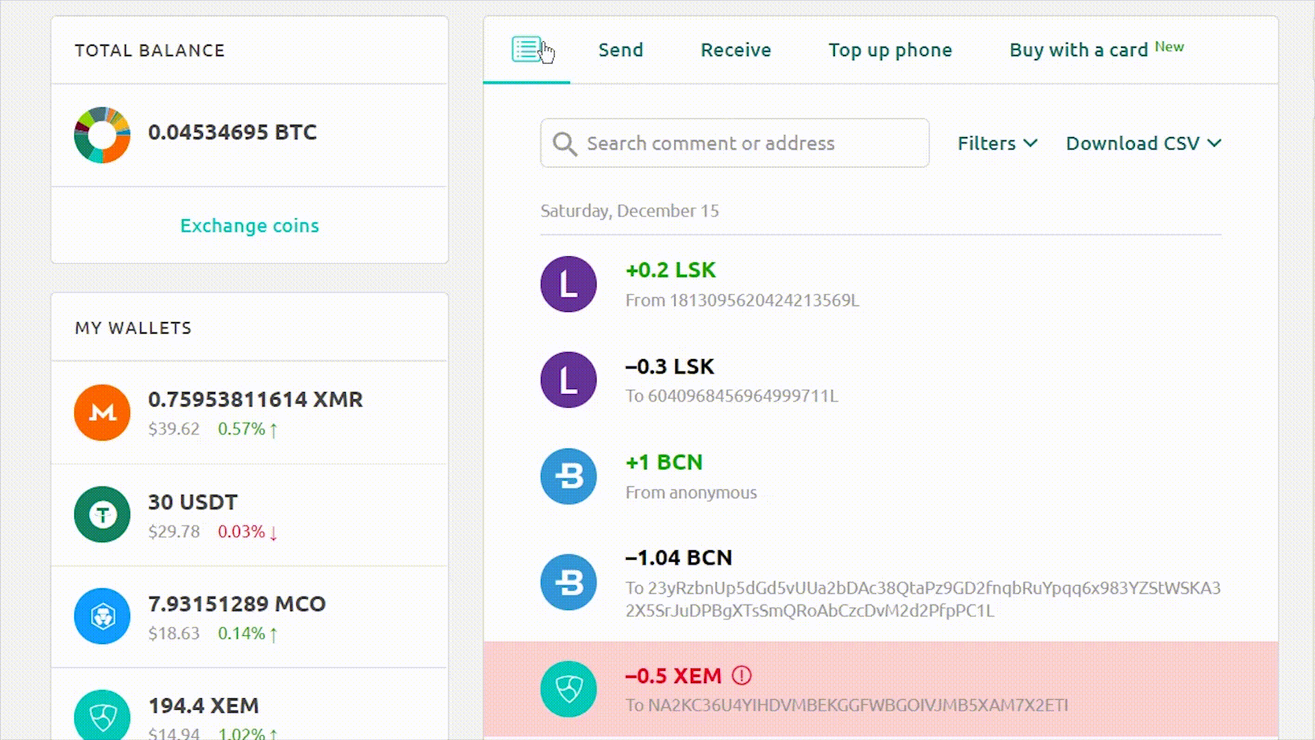The width and height of the screenshot is (1315, 740).
Task: Click the USDT Tether wallet icon
Action: coord(102,513)
